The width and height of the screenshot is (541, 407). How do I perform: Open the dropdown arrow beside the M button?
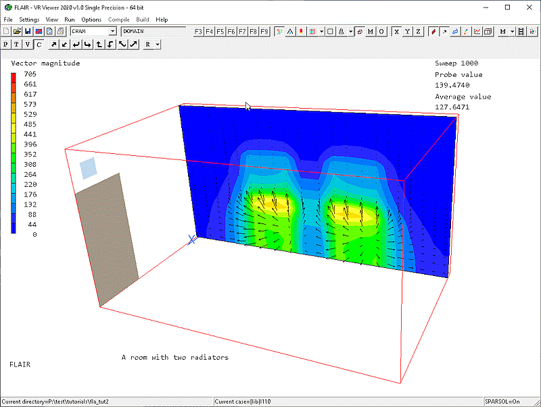pyautogui.click(x=513, y=31)
